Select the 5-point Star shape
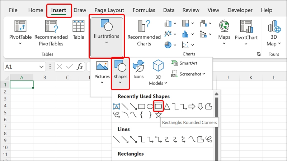 pos(158,115)
